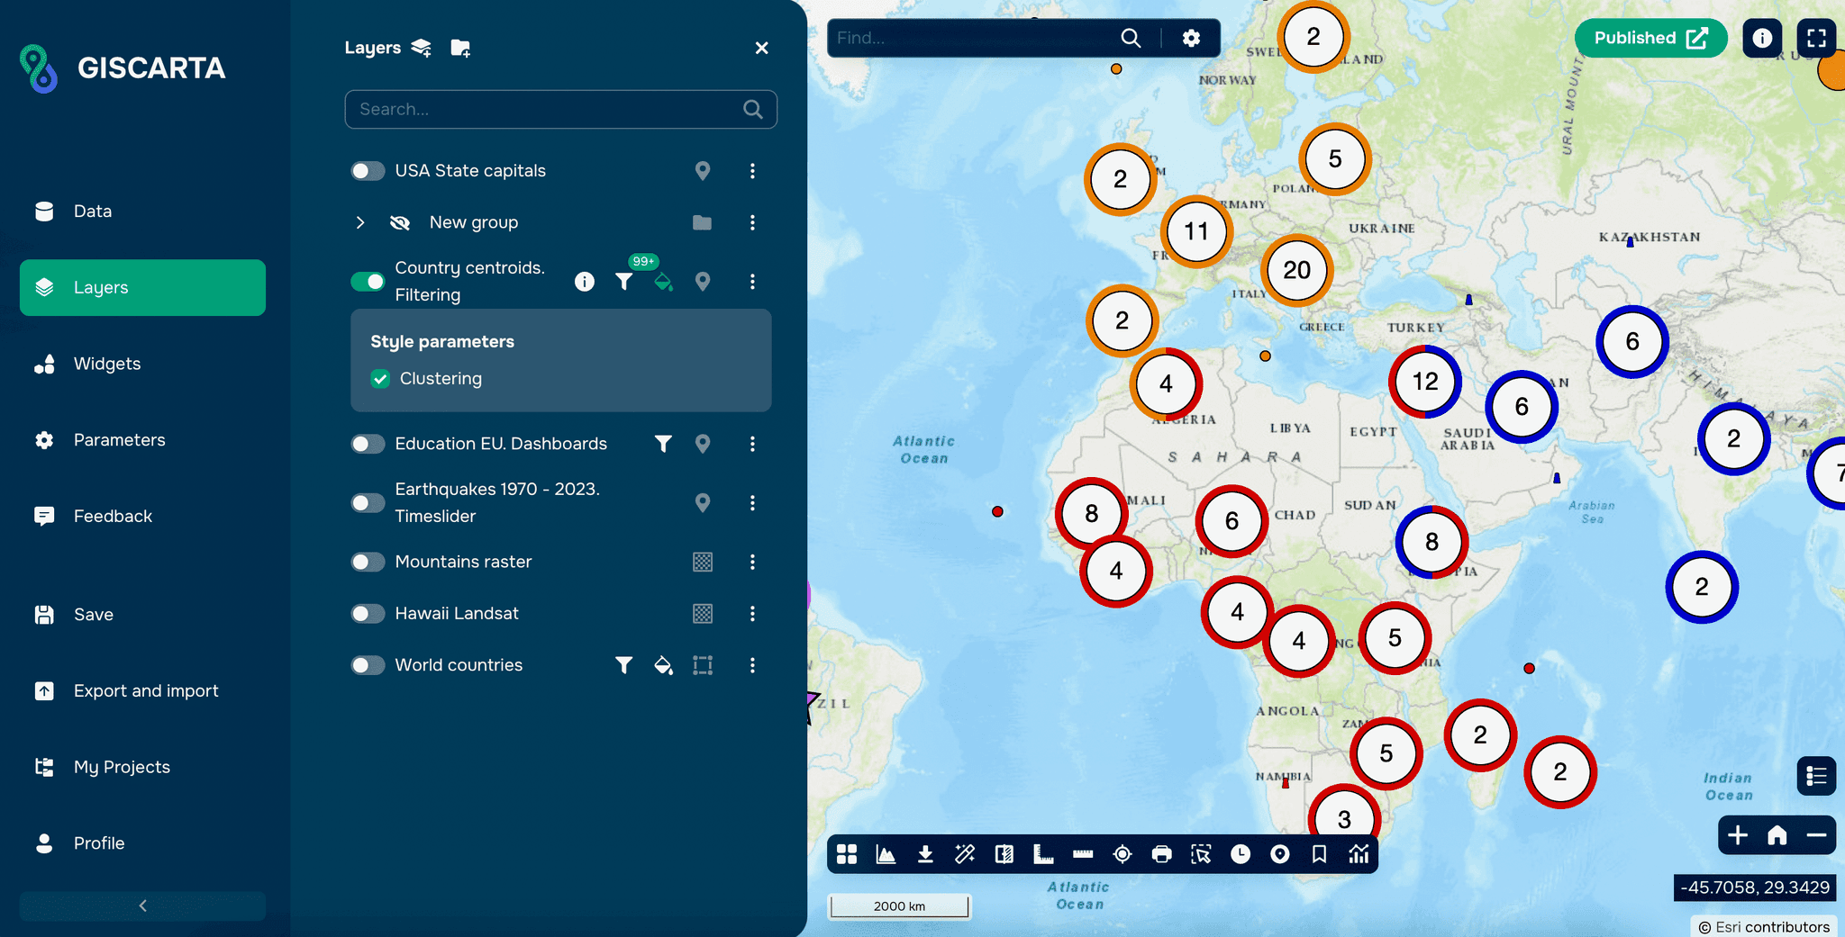The image size is (1845, 937).
Task: Expand the New group folder
Action: (x=360, y=222)
